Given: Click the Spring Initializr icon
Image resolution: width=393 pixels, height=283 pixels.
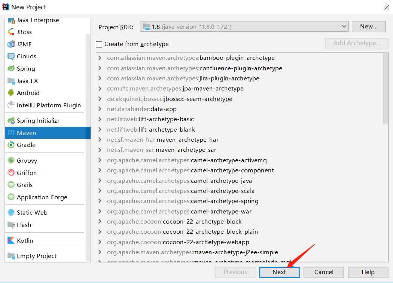Looking at the screenshot, I should pos(11,120).
